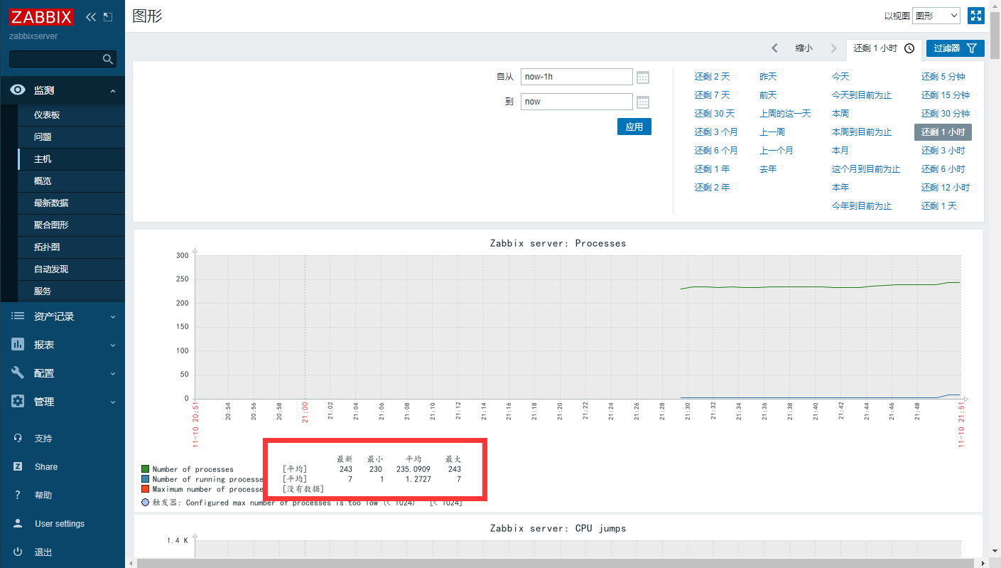
Task: Click the 应用 apply button
Action: pos(634,127)
